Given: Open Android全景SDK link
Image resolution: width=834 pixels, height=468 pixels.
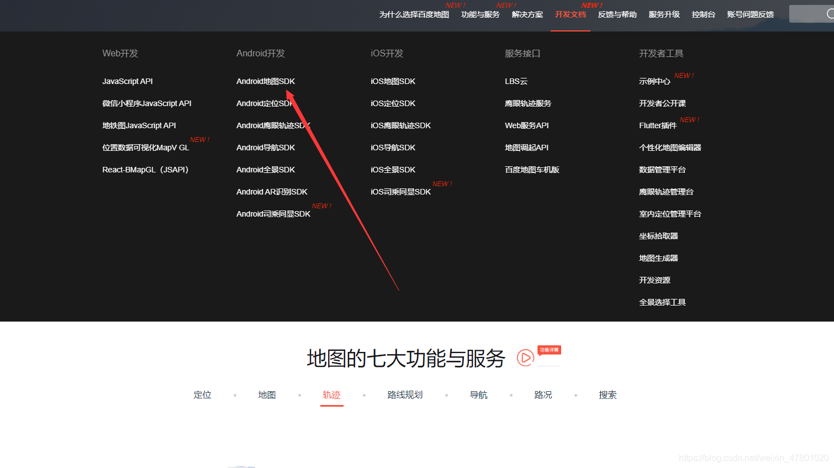Looking at the screenshot, I should [x=266, y=170].
